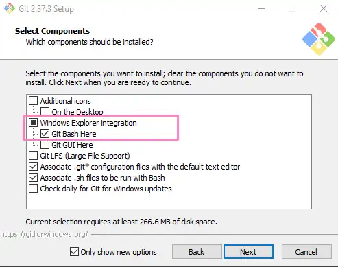Screen dimensions: 338x267
Task: Go back to the previous setup page
Action: (197, 252)
